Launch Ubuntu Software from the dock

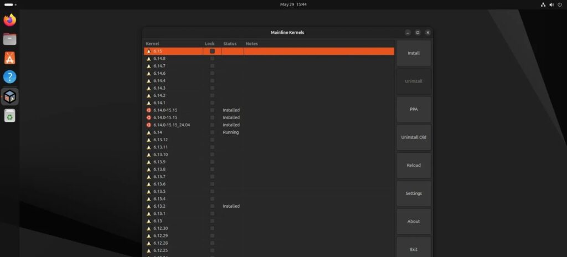pos(10,58)
